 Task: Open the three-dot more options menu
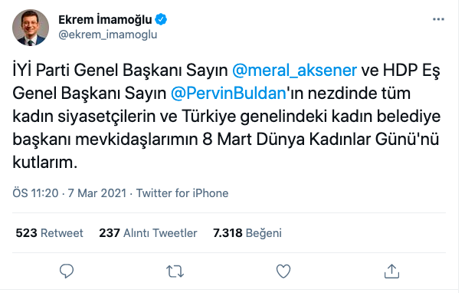[x=438, y=20]
